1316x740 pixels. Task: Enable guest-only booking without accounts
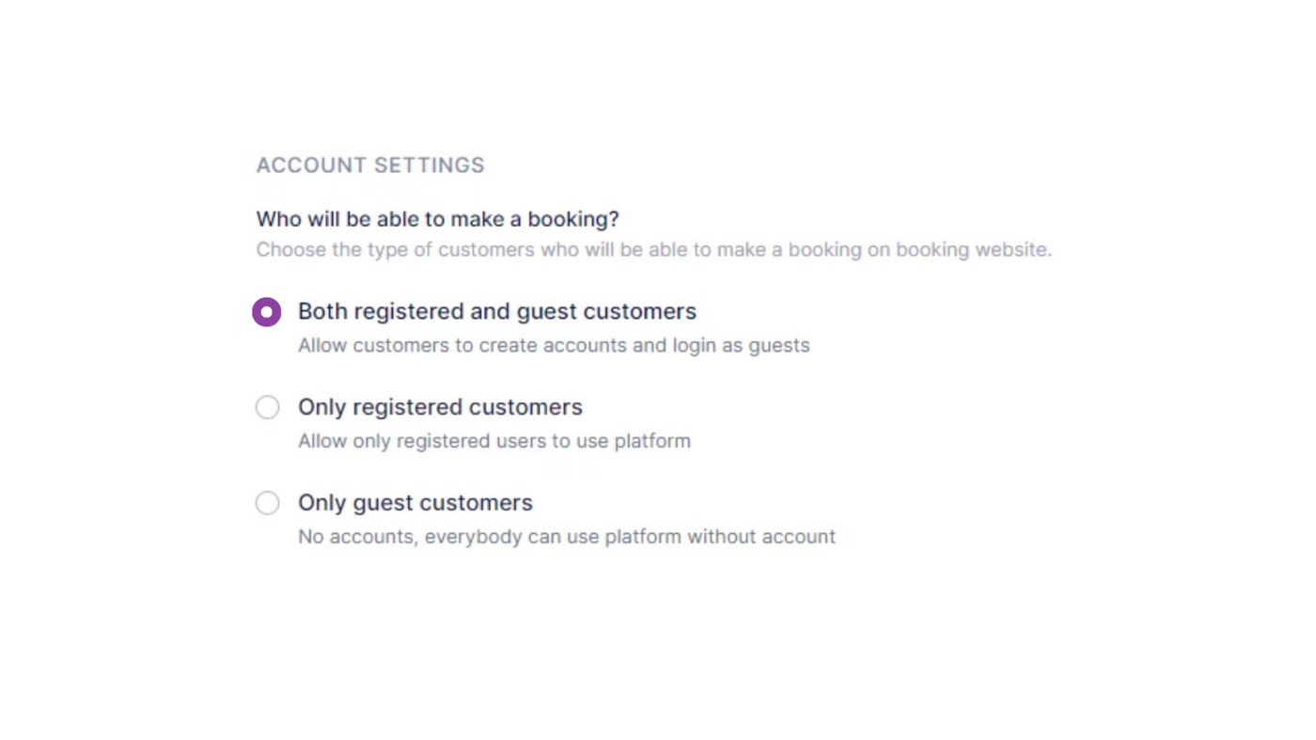[268, 503]
